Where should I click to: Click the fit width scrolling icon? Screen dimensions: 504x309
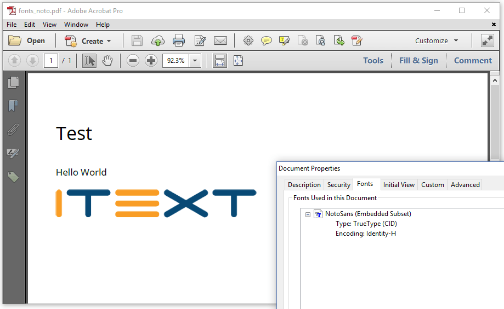tap(220, 61)
